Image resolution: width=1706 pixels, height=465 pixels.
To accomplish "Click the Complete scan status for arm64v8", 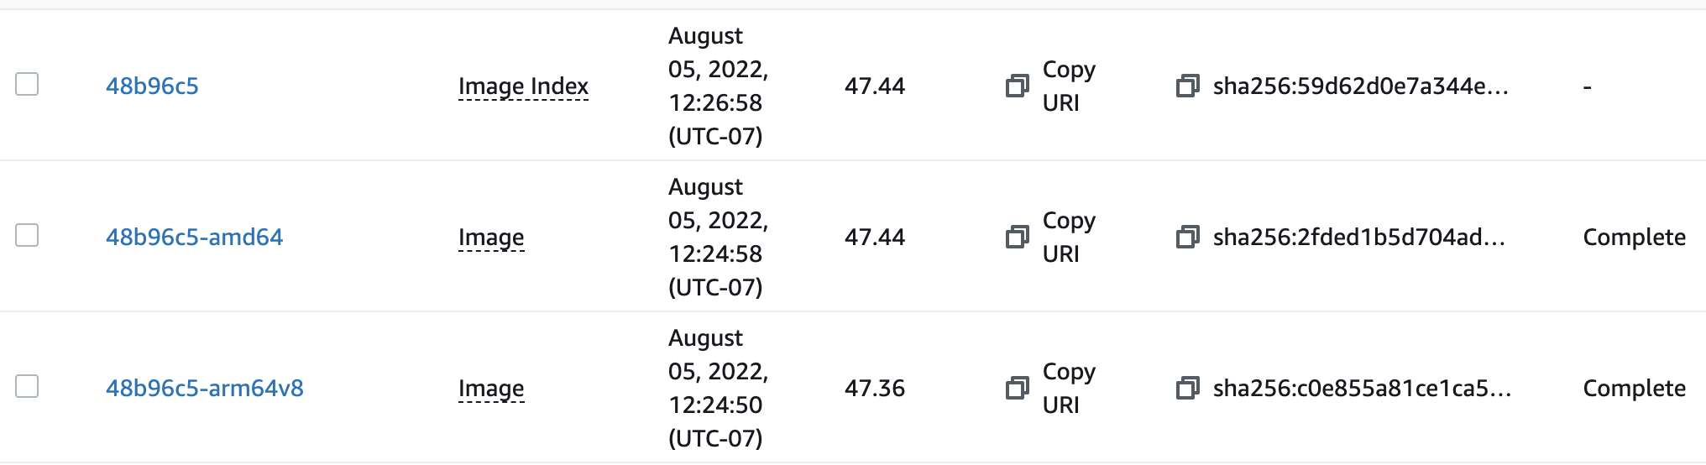I will click(x=1634, y=388).
